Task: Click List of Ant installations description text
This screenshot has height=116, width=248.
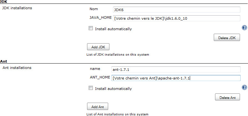Action: [x=117, y=114]
